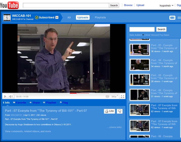Click Share under the video
This screenshot has width=181, height=142.
pyautogui.click(x=35, y=103)
